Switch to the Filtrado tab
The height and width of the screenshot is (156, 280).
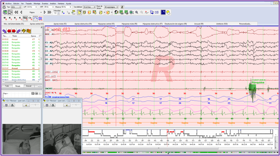click(x=18, y=86)
